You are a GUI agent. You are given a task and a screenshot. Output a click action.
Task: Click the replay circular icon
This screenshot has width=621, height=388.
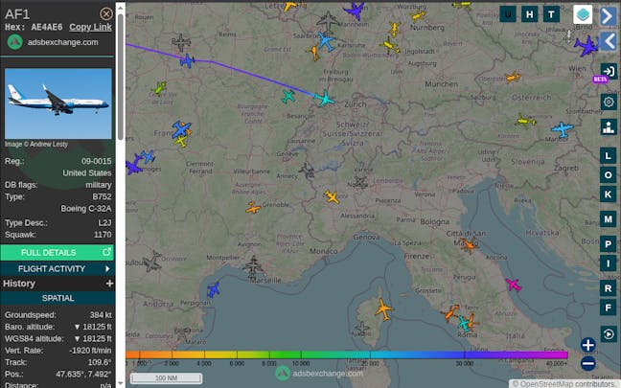tap(608, 332)
